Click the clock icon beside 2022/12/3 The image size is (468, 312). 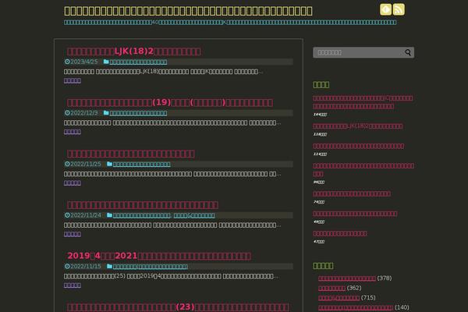tap(67, 113)
